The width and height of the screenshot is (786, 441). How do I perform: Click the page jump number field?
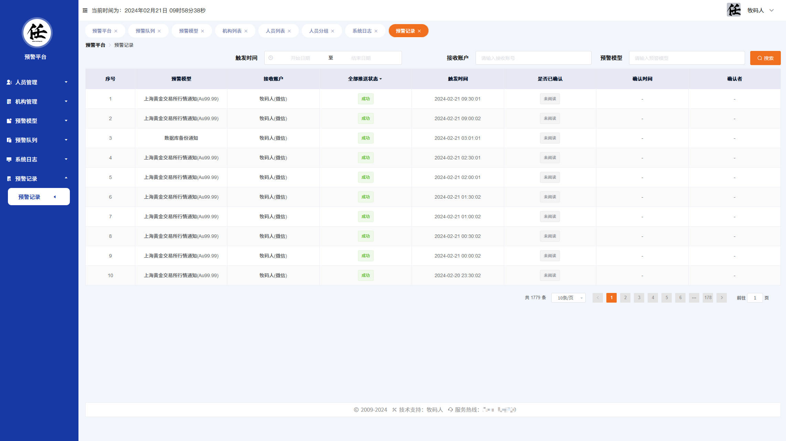[755, 298]
